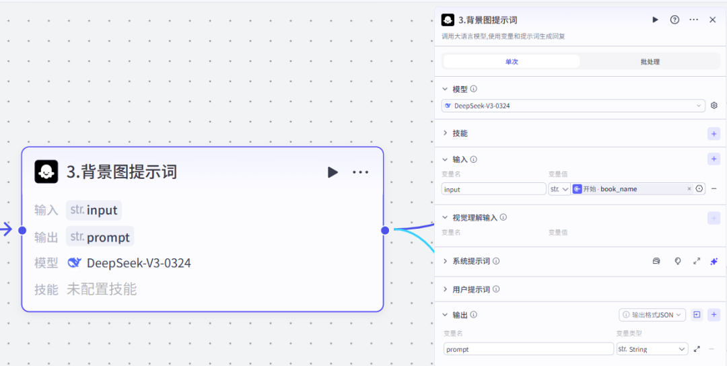Image resolution: width=727 pixels, height=366 pixels.
Task: Click the prompt output variable name field
Action: pos(528,349)
